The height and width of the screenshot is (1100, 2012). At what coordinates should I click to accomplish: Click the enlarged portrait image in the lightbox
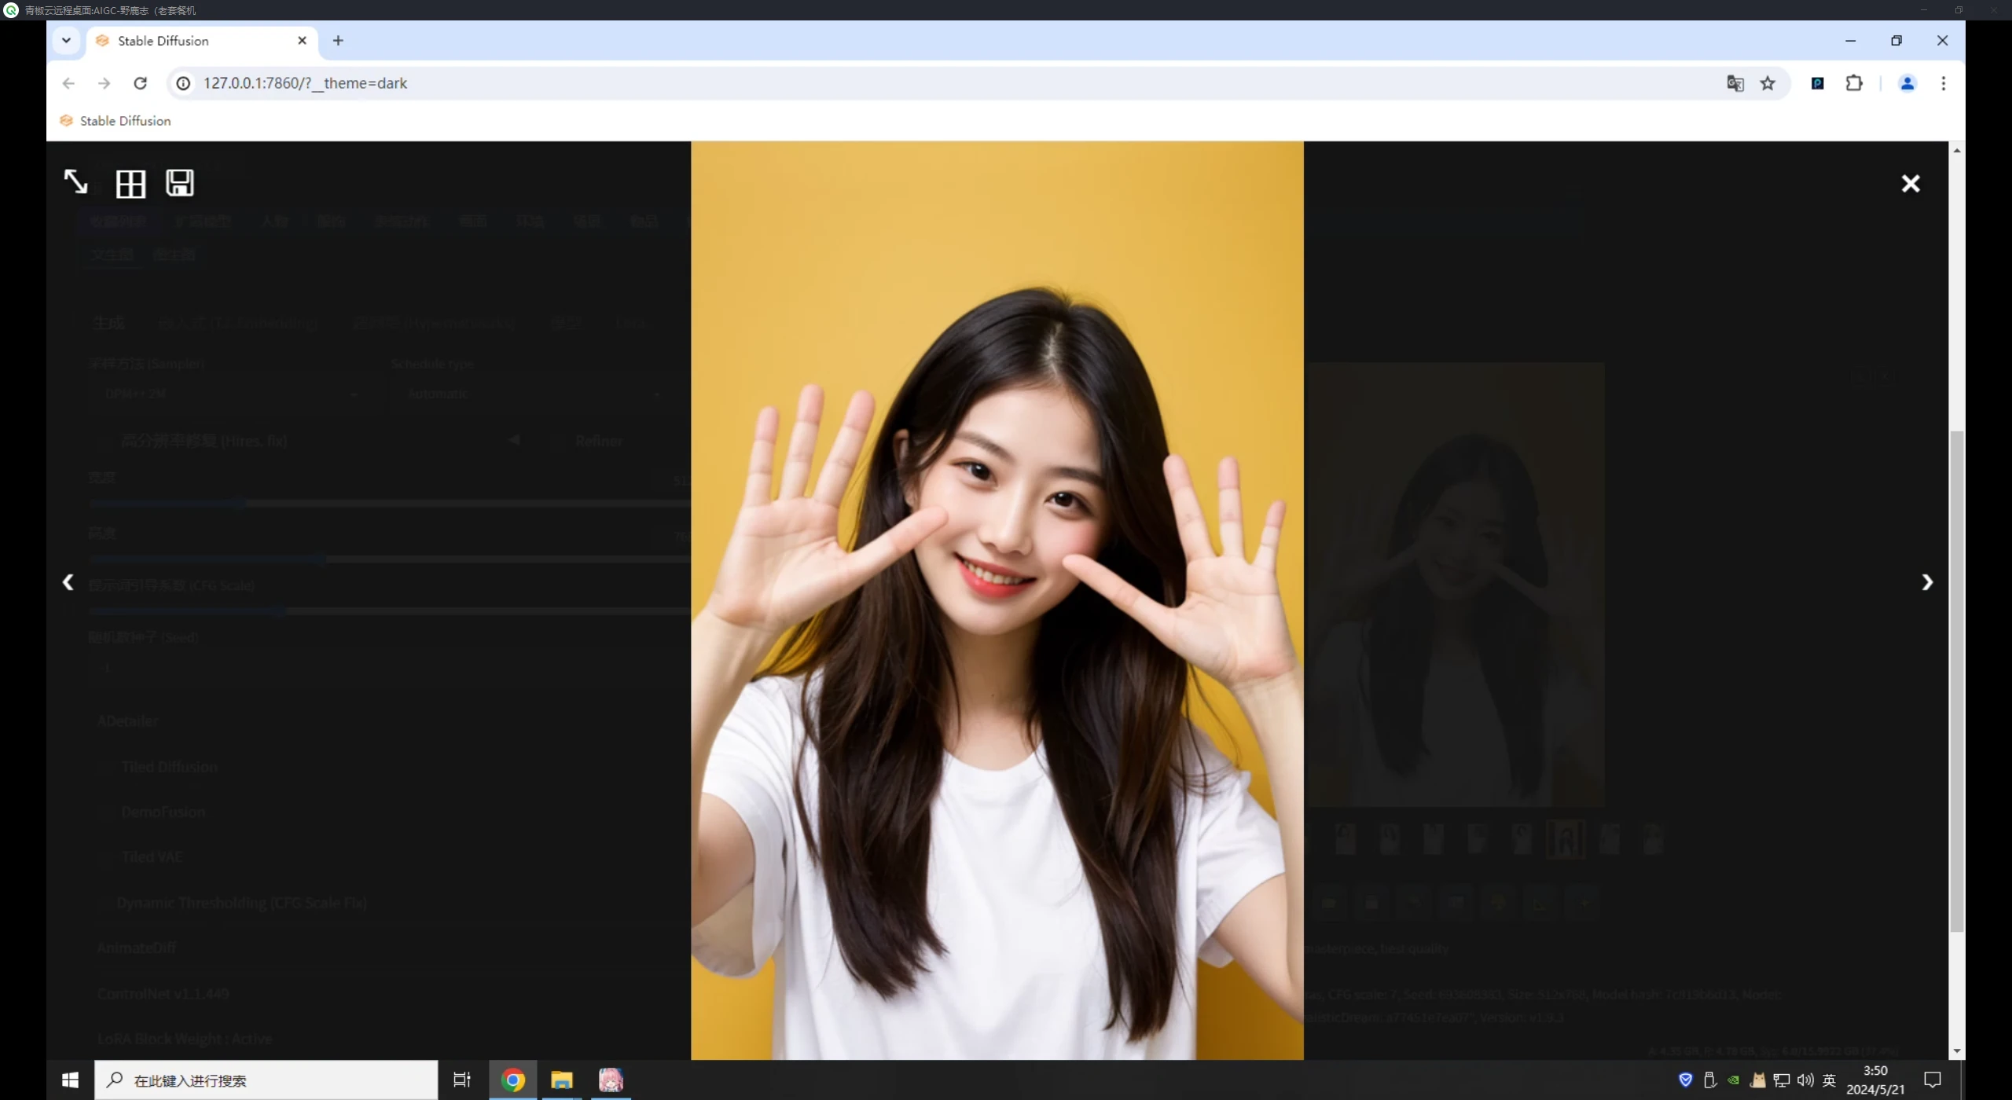pos(997,600)
